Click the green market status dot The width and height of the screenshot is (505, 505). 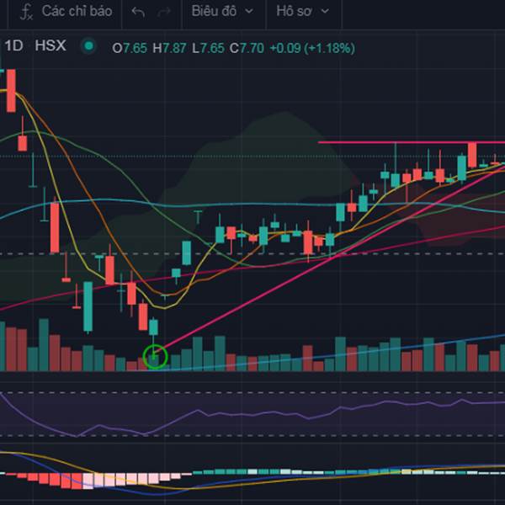[88, 46]
